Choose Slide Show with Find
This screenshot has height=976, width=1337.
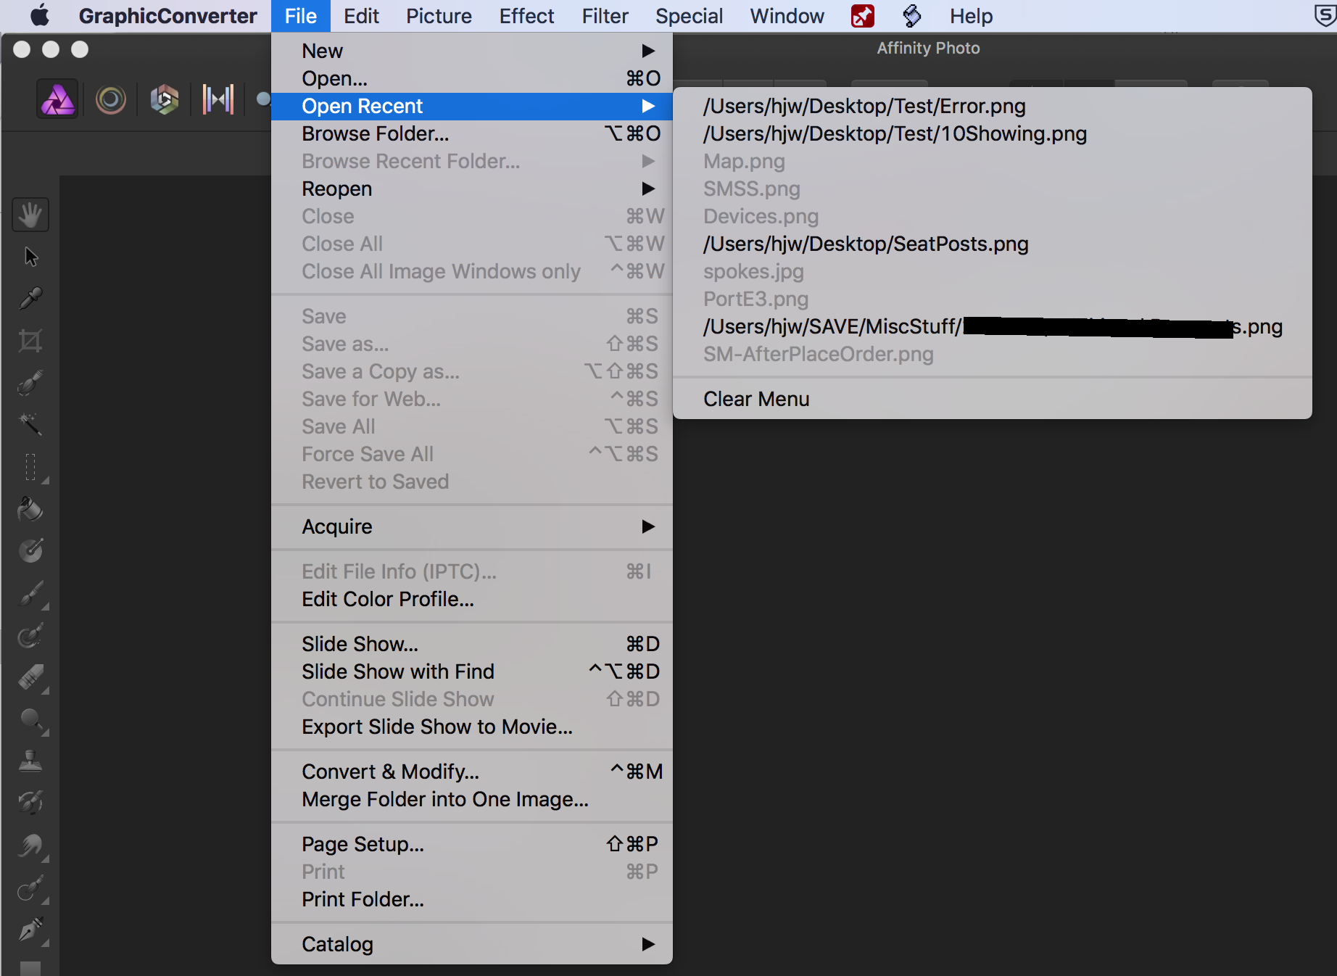click(x=471, y=671)
